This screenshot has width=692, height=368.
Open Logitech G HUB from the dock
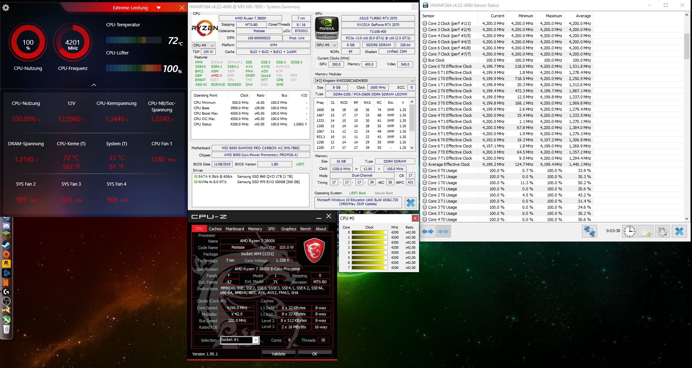pyautogui.click(x=6, y=292)
